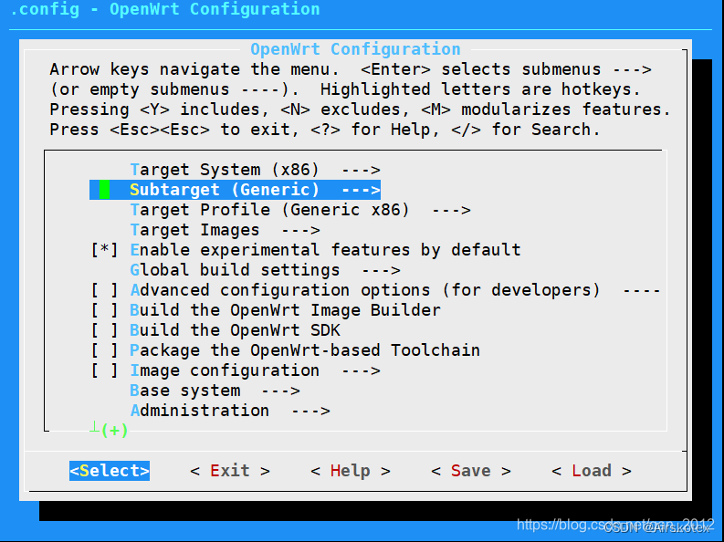Select the highlighted Subtarget (Generic) entry
The image size is (724, 542).
pos(235,190)
